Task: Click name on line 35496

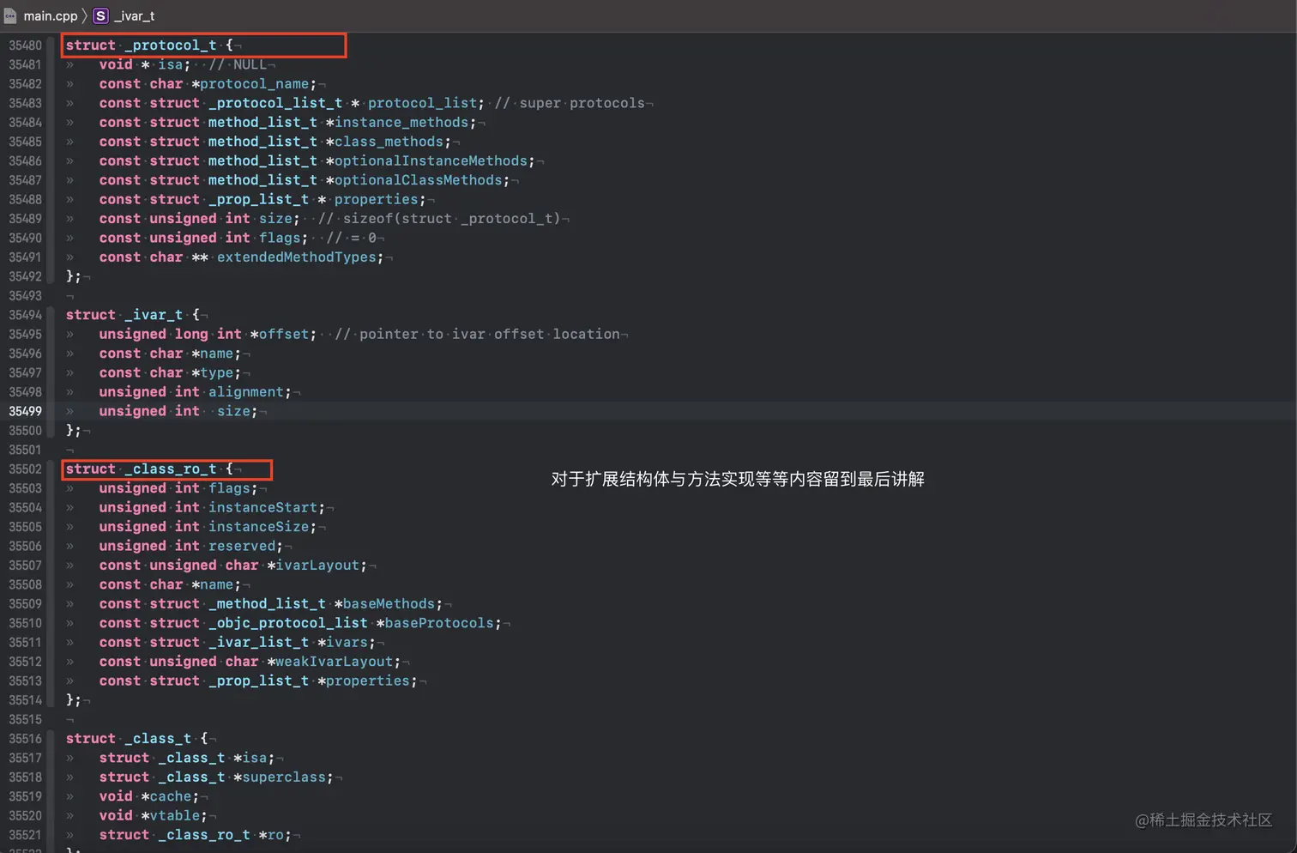Action: 216,354
